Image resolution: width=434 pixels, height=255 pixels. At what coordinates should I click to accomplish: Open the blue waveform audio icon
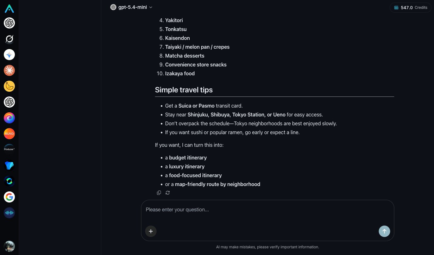pyautogui.click(x=9, y=213)
